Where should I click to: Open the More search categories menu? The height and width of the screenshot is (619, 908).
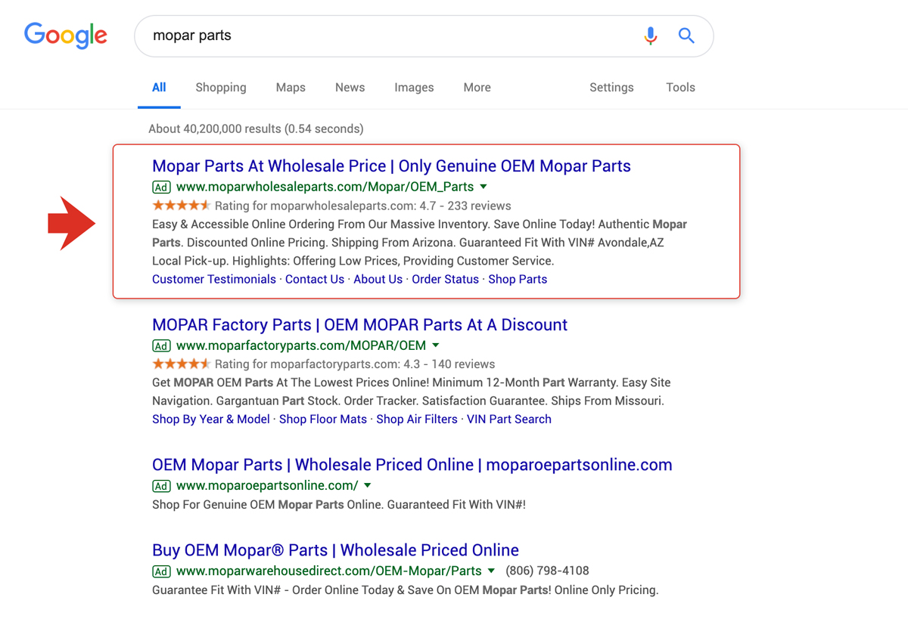coord(477,88)
